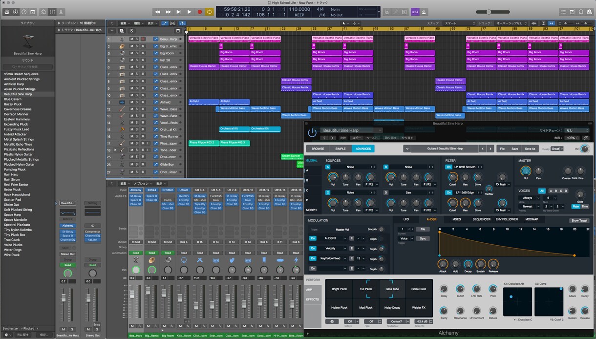596x339 pixels.
Task: Click the Record button
Action: click(x=199, y=12)
